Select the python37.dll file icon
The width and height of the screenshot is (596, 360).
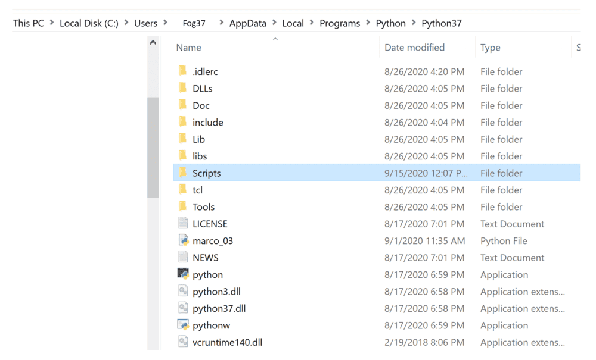pyautogui.click(x=184, y=308)
